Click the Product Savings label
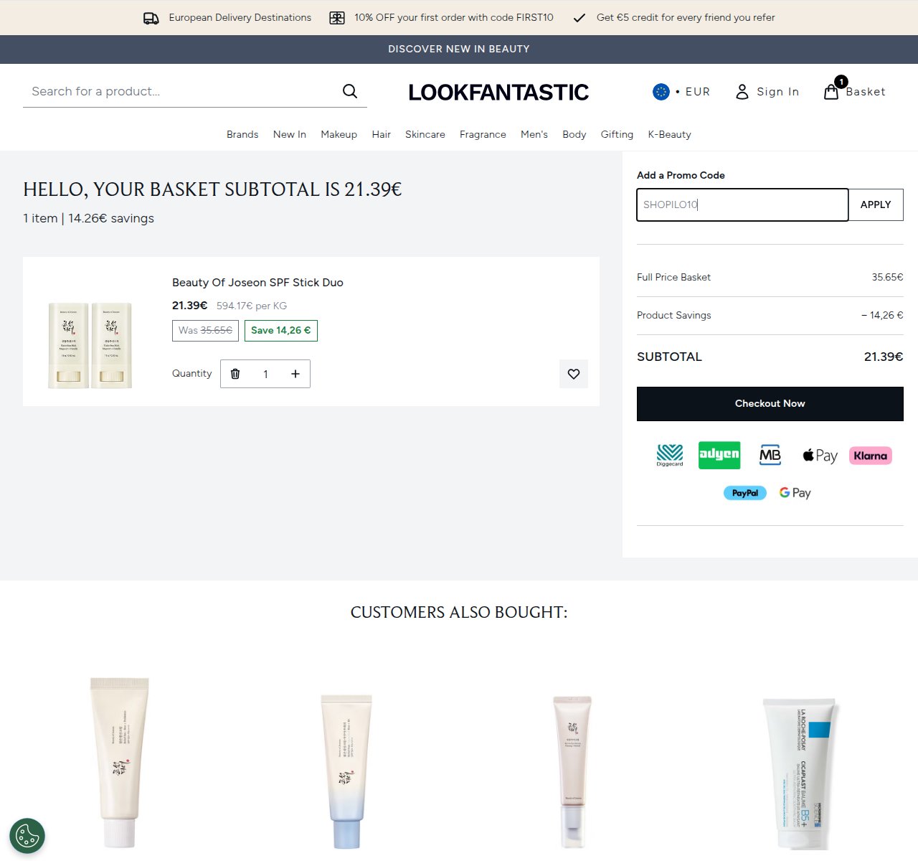918x861 pixels. [674, 315]
